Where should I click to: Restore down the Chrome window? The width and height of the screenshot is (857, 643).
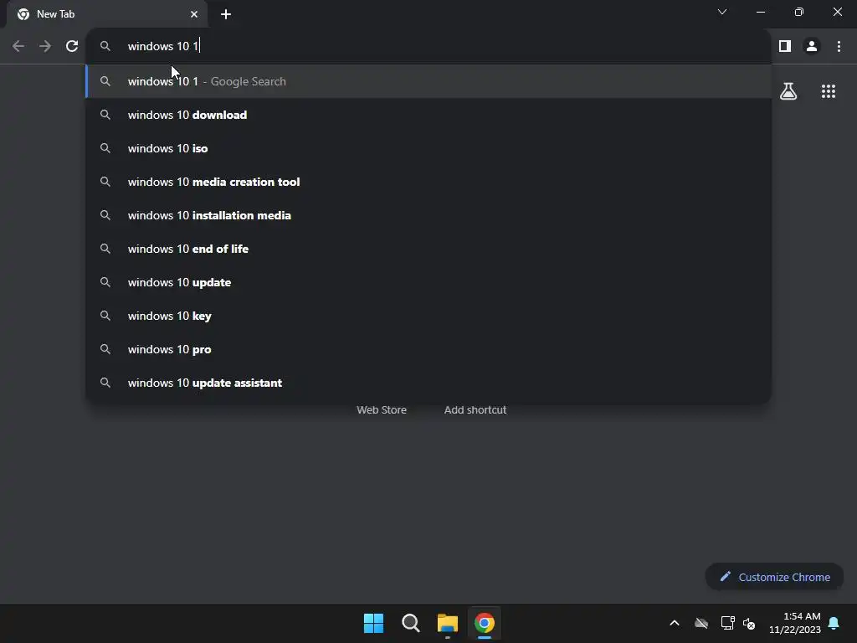[x=799, y=12]
